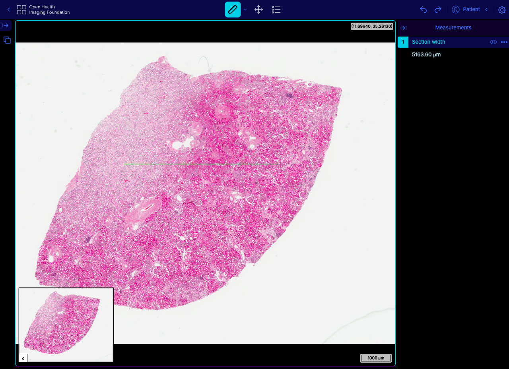The image size is (509, 369).
Task: Open the settings gear menu
Action: [x=502, y=10]
